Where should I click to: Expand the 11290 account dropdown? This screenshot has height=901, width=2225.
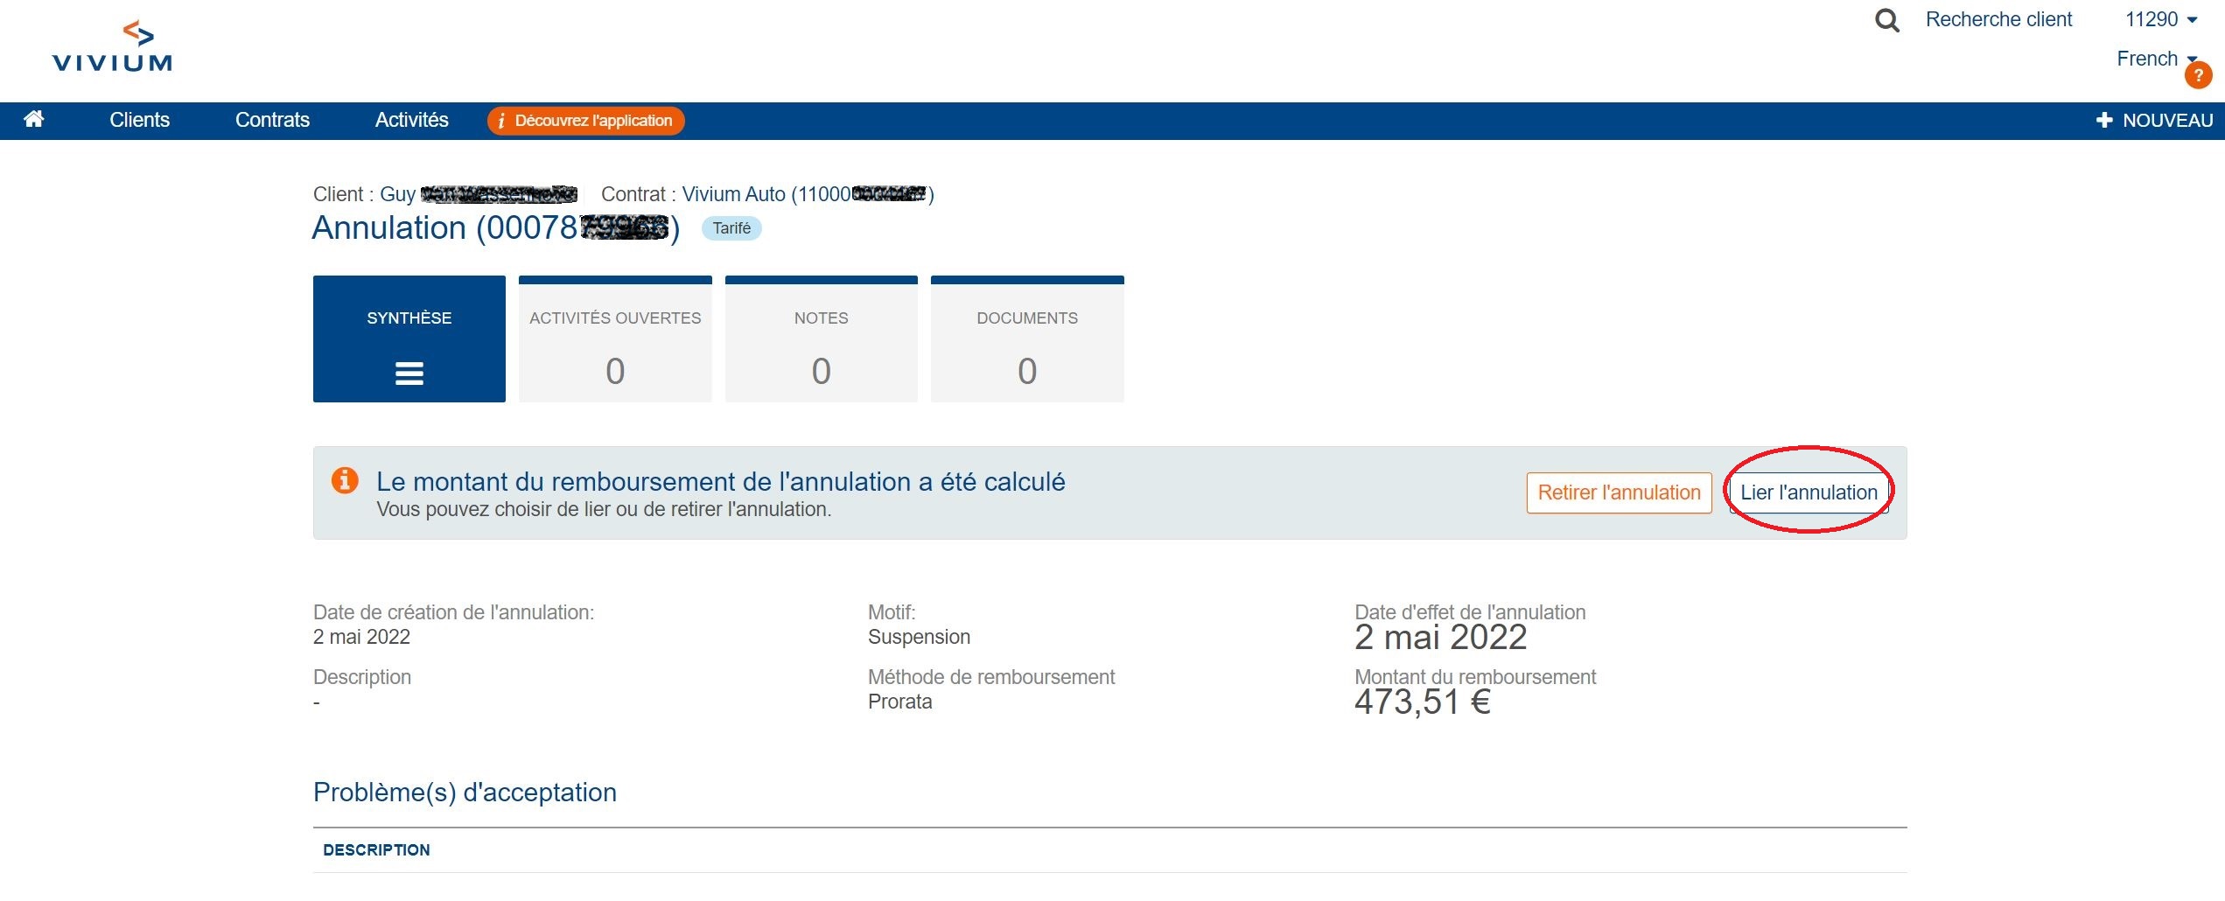(x=2161, y=19)
